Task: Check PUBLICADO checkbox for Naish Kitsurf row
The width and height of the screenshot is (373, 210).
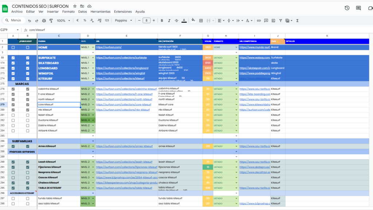Action: [28, 115]
